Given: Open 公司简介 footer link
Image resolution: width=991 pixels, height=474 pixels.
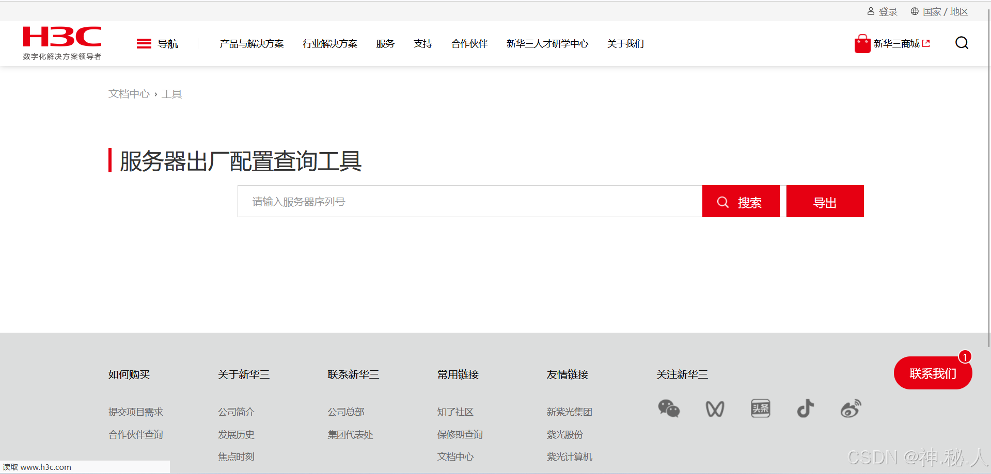Looking at the screenshot, I should click(236, 412).
